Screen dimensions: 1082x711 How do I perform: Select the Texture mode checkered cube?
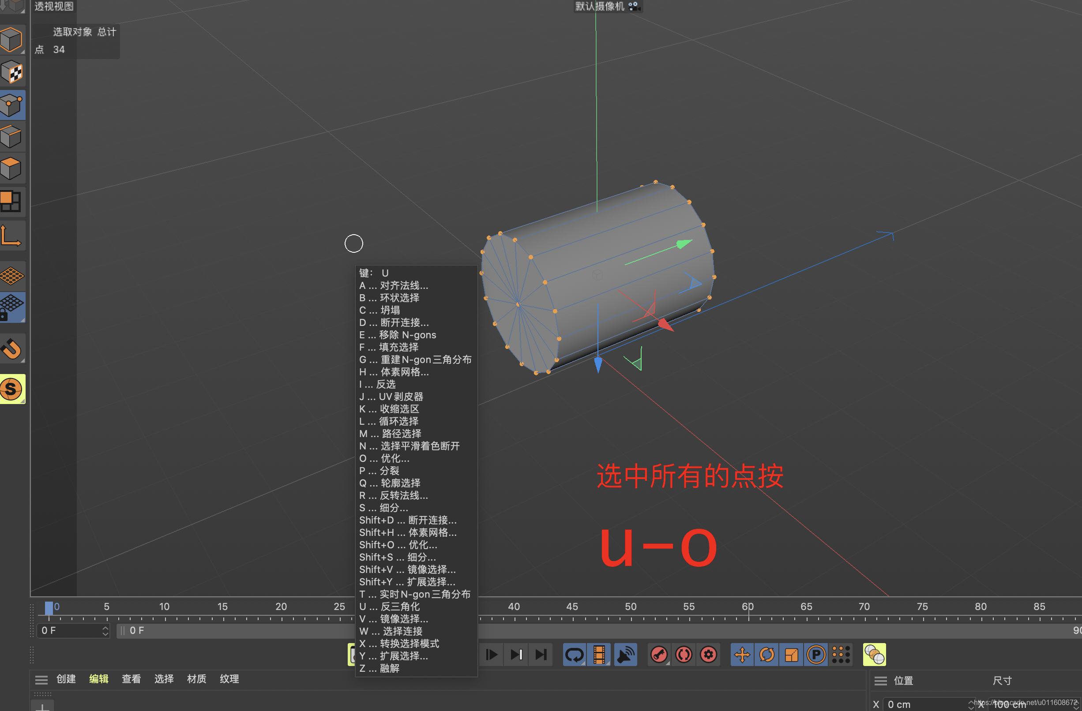12,73
